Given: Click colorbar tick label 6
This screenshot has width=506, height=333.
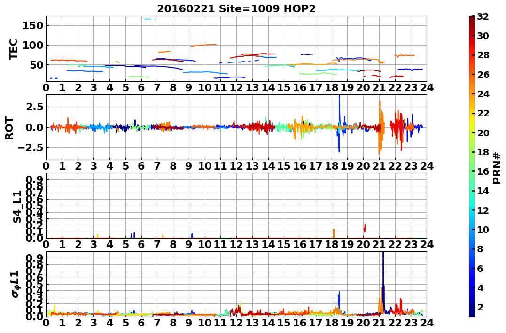Looking at the screenshot, I should 480,268.
